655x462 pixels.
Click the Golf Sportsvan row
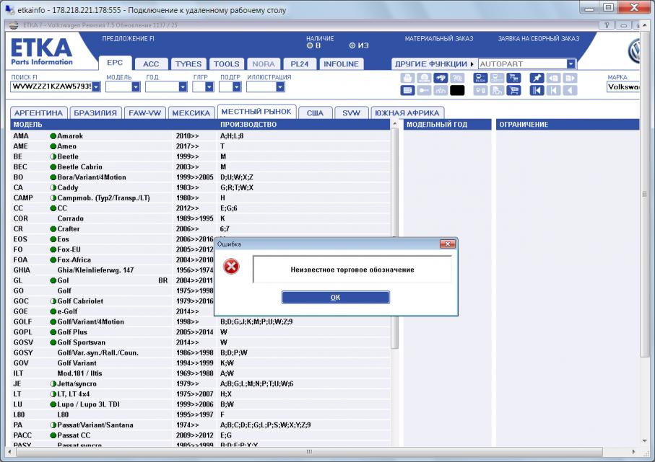click(201, 342)
